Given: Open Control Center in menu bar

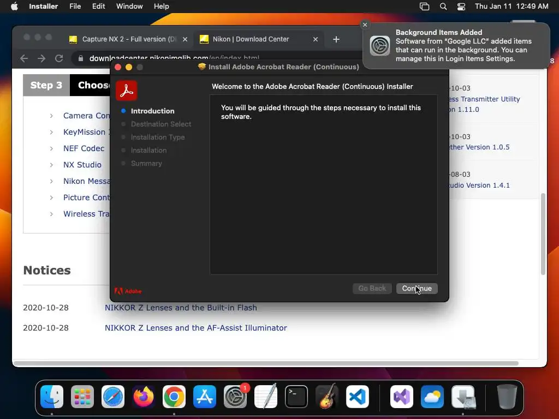Looking at the screenshot, I should [461, 7].
